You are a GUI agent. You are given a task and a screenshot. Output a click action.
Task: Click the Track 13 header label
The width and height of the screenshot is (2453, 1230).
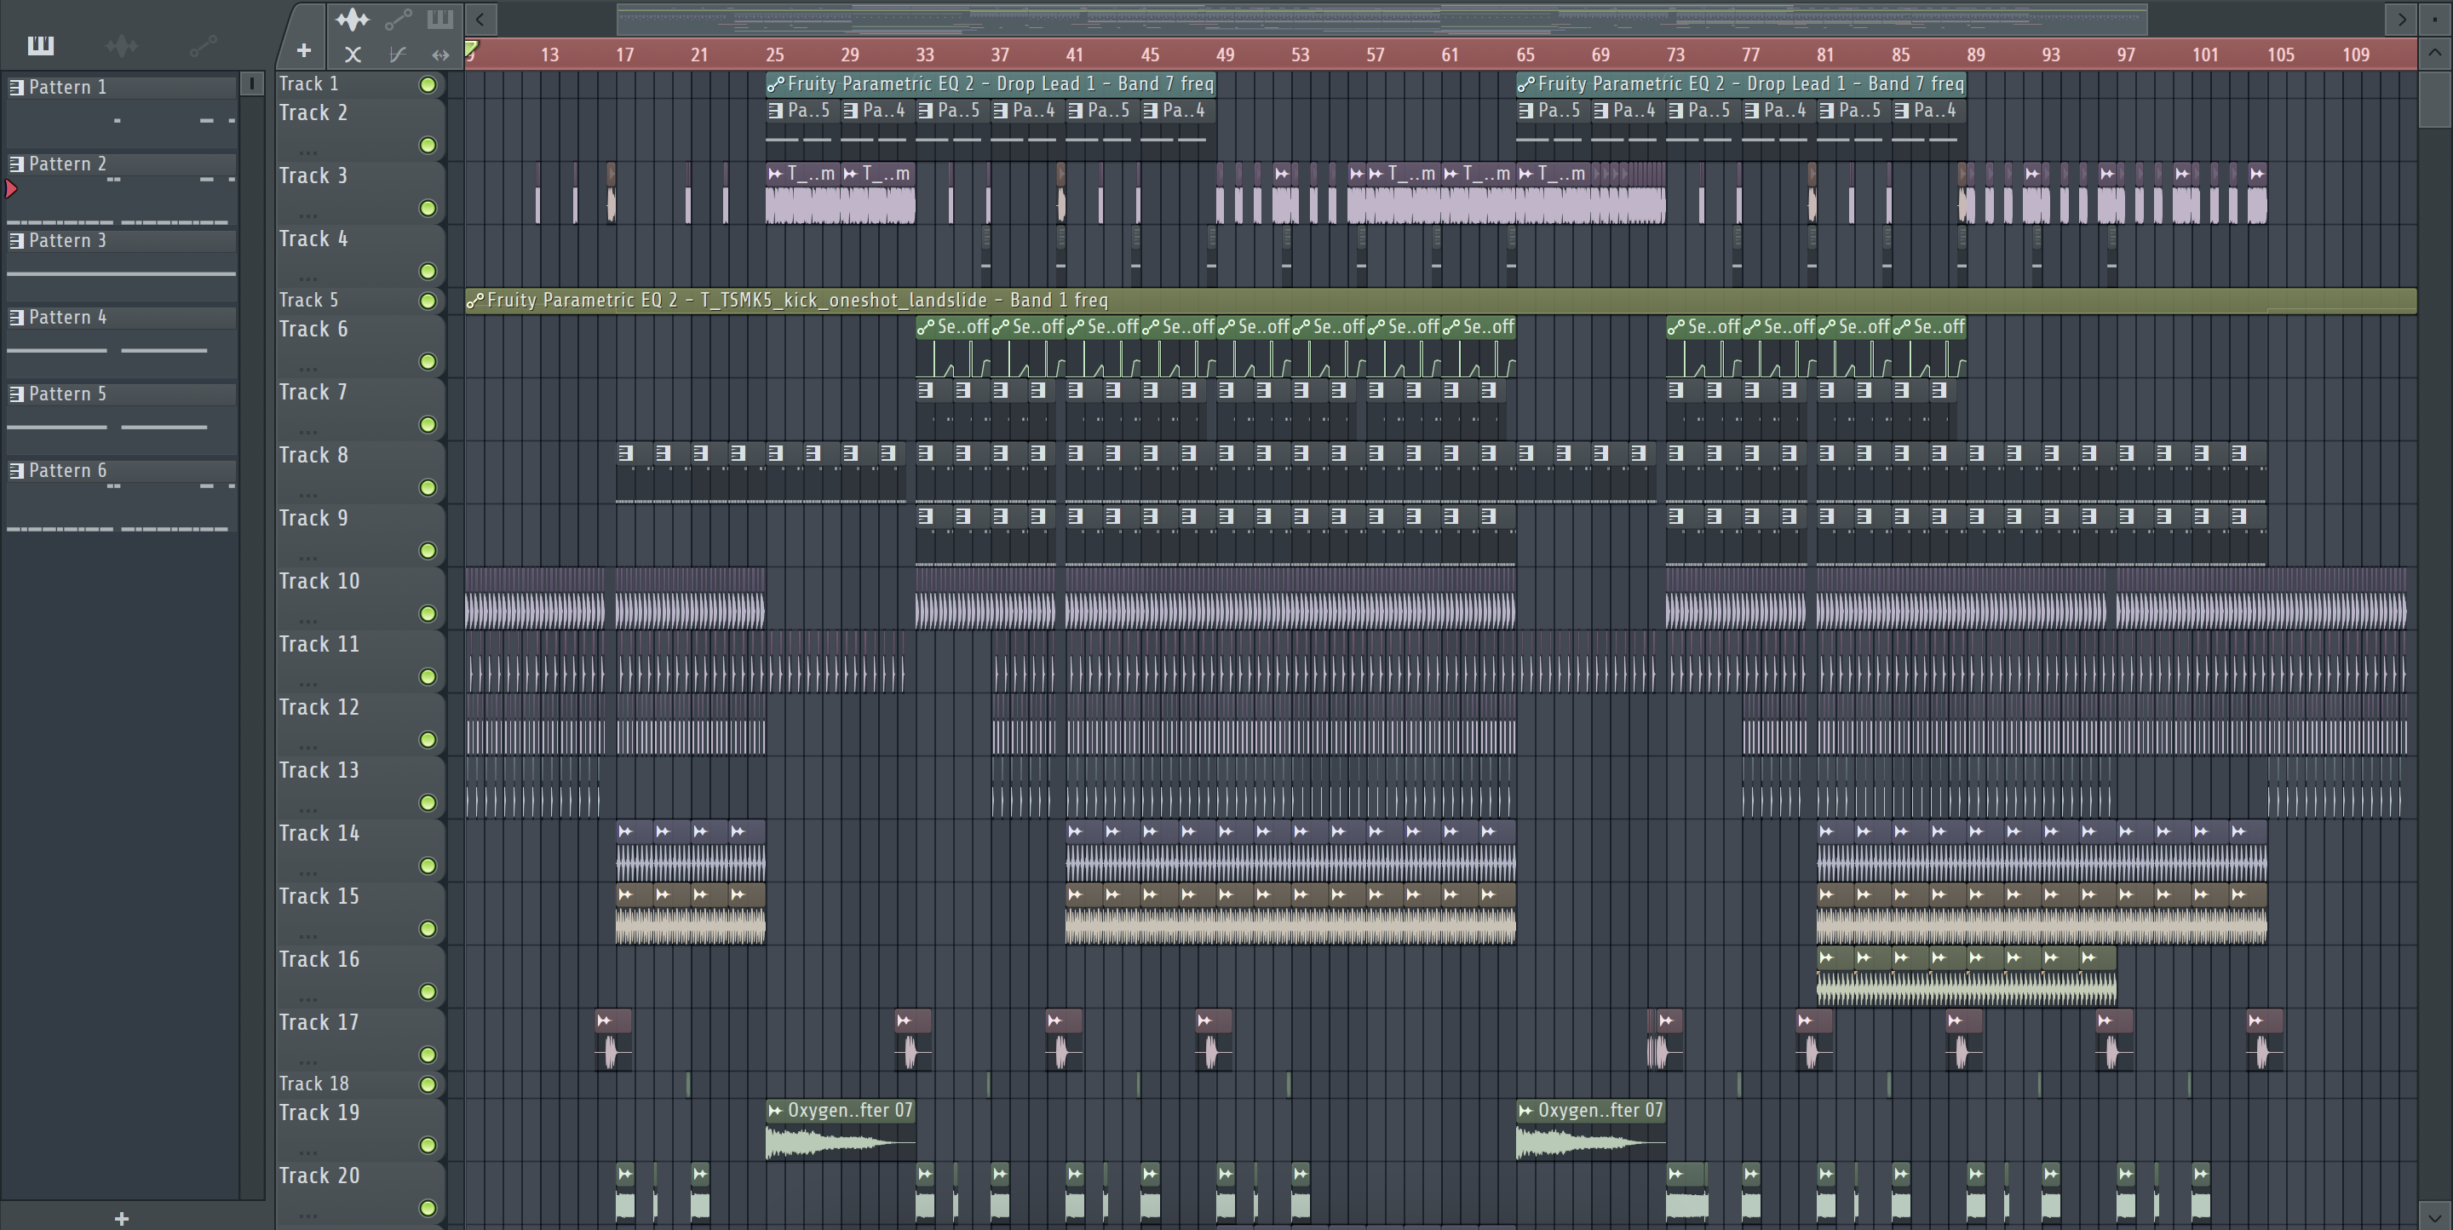[319, 769]
